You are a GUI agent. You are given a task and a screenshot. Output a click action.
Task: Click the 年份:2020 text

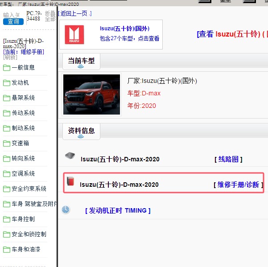click(141, 106)
